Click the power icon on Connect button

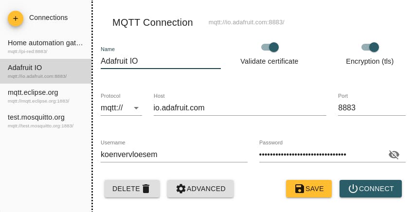[x=353, y=189]
